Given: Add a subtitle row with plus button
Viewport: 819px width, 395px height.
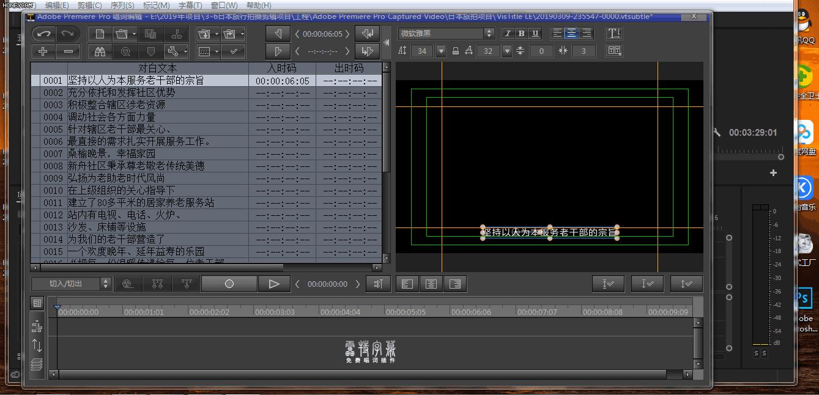Looking at the screenshot, I should coord(43,52).
